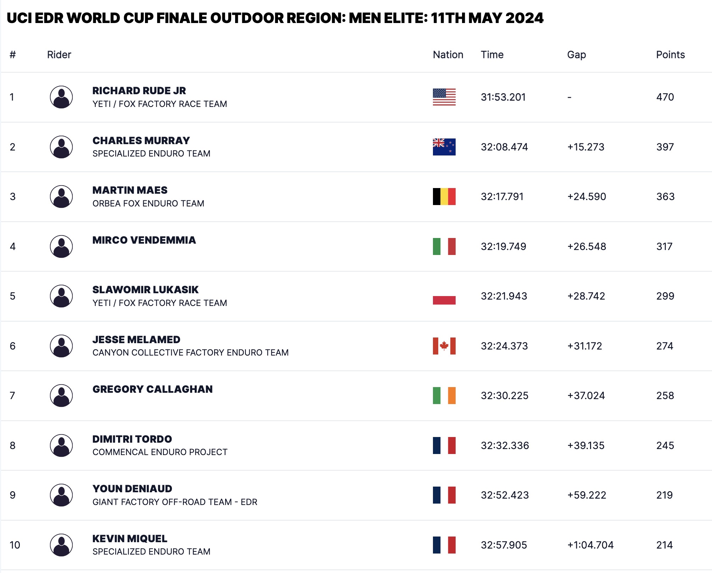Click the USA flag icon

pyautogui.click(x=444, y=97)
